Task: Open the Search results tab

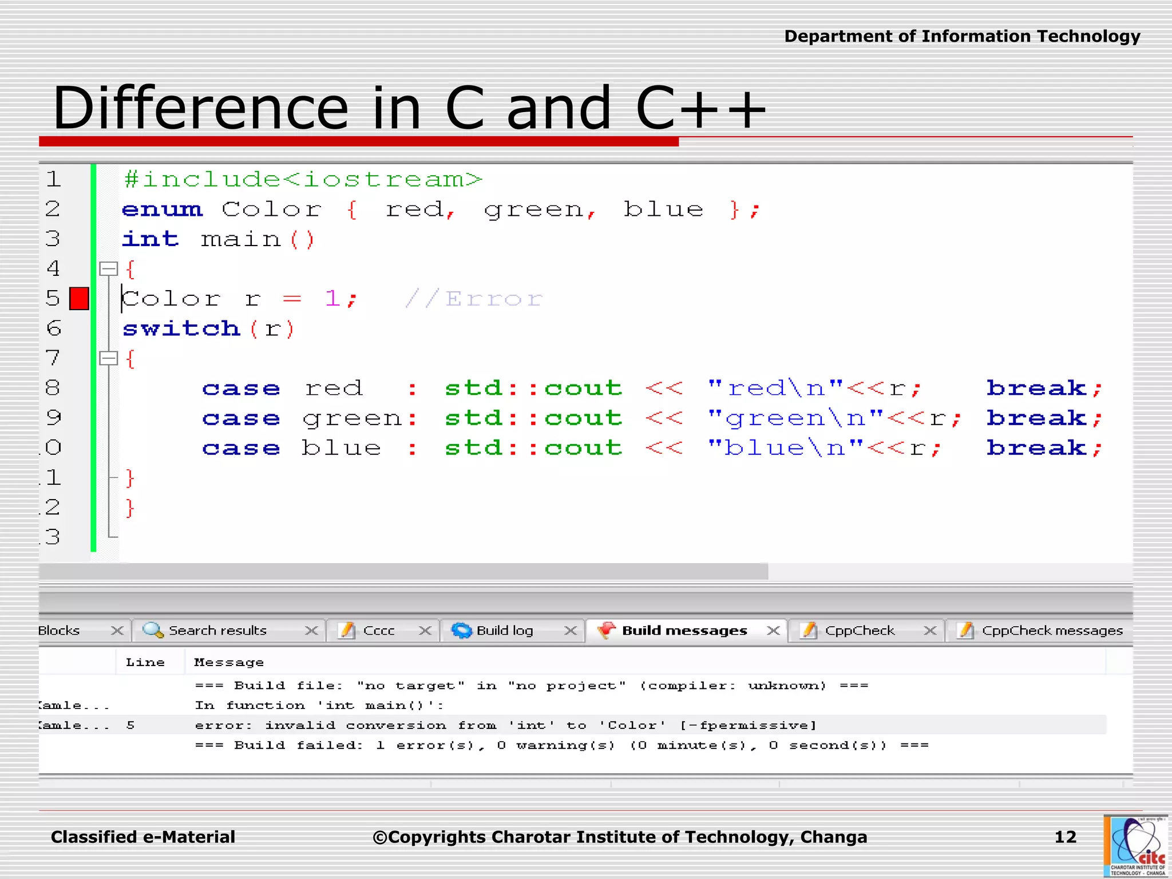Action: tap(217, 630)
